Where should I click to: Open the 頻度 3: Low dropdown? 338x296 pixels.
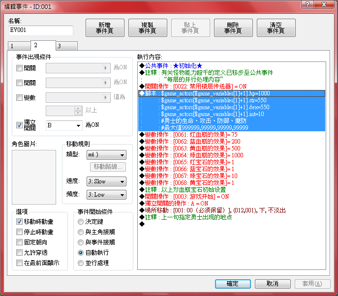click(106, 195)
